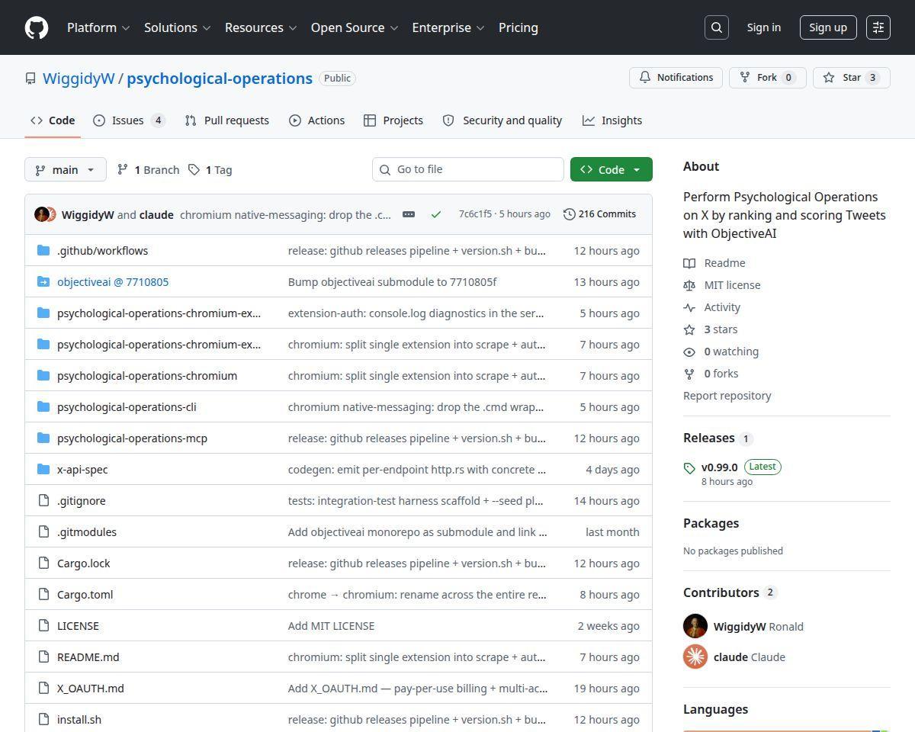The width and height of the screenshot is (915, 732).
Task: Open the LICENSE file
Action: click(x=78, y=626)
